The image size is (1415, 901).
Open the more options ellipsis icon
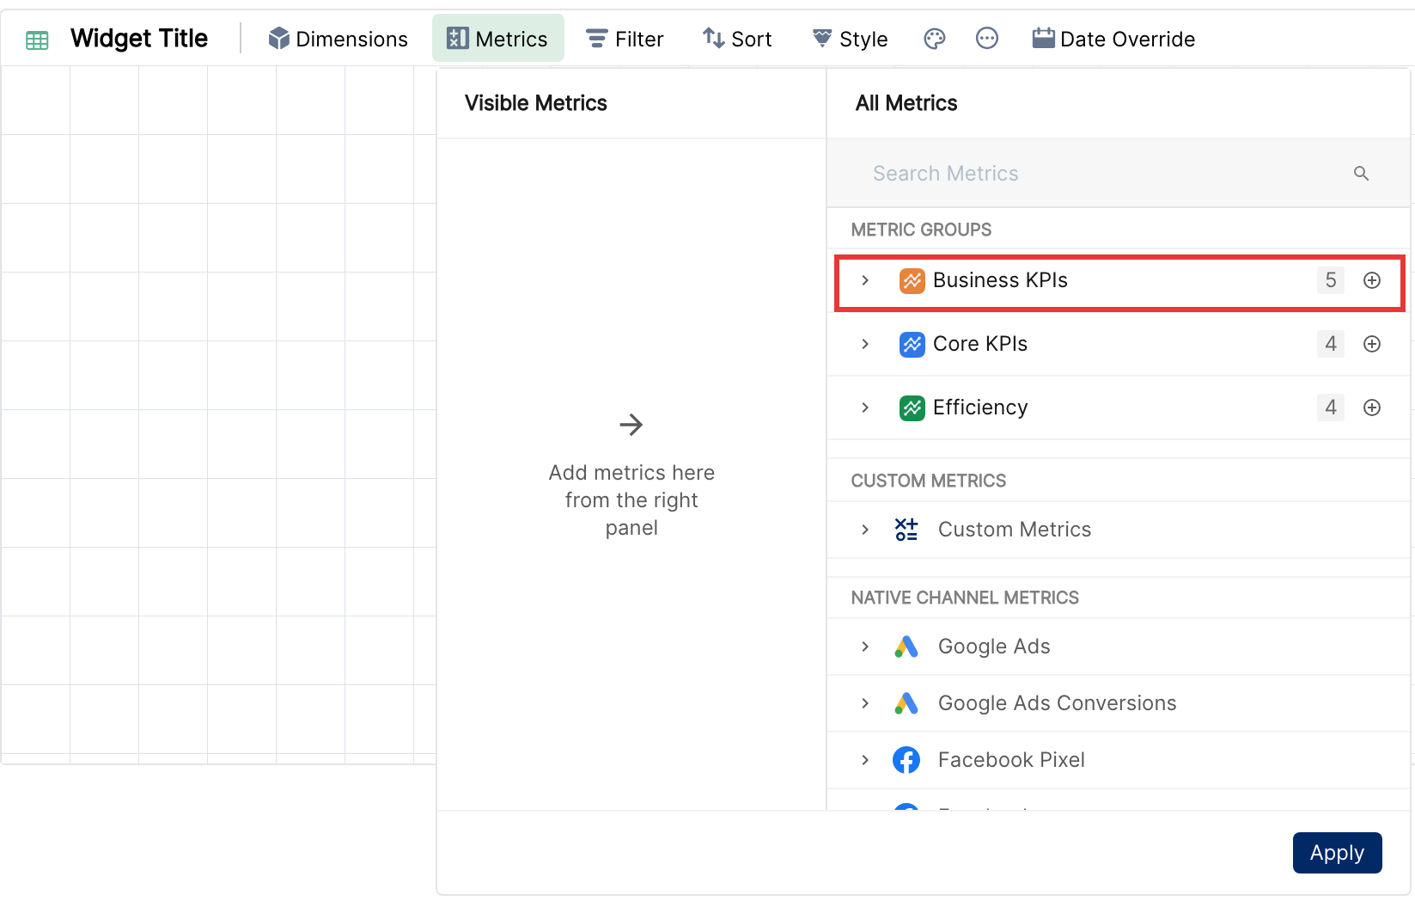click(x=987, y=39)
